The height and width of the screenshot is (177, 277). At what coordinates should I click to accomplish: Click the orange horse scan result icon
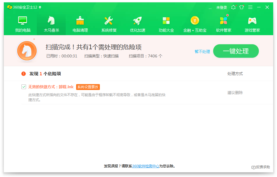[x=27, y=51]
